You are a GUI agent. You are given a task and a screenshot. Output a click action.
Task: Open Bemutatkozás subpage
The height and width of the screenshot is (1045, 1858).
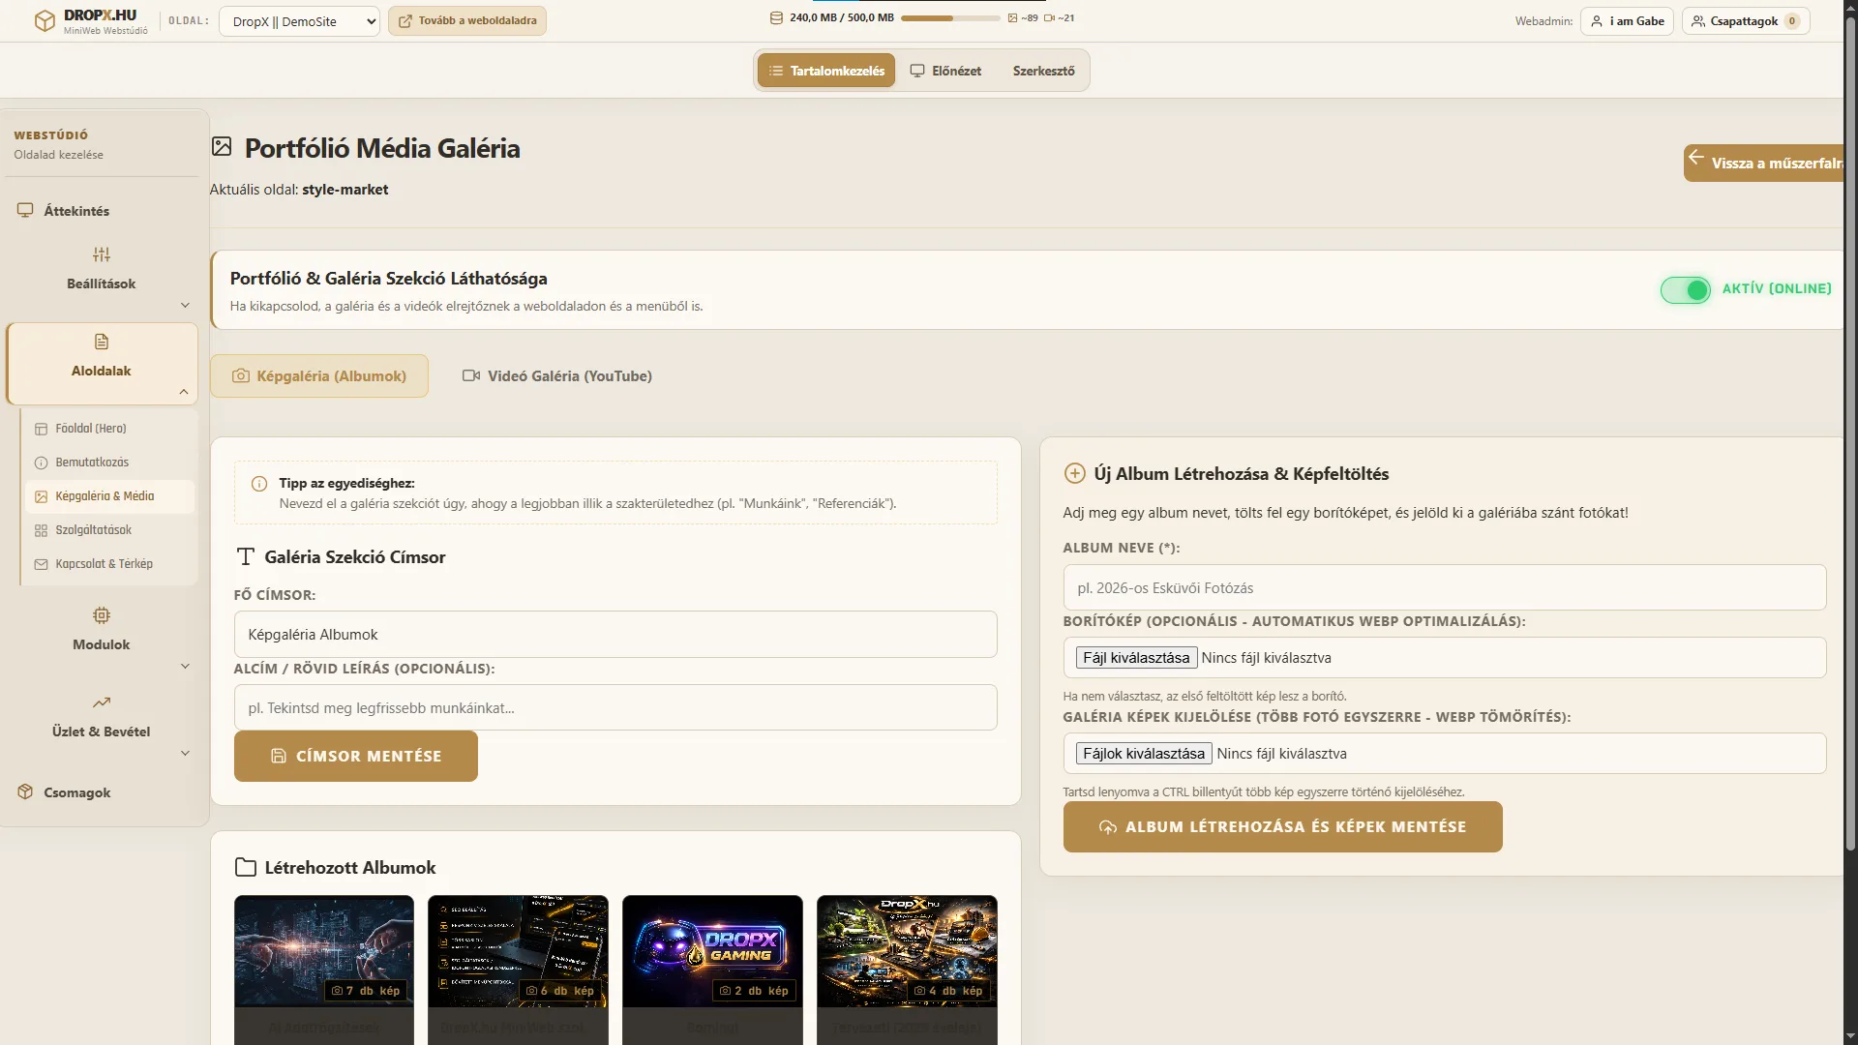108,463
